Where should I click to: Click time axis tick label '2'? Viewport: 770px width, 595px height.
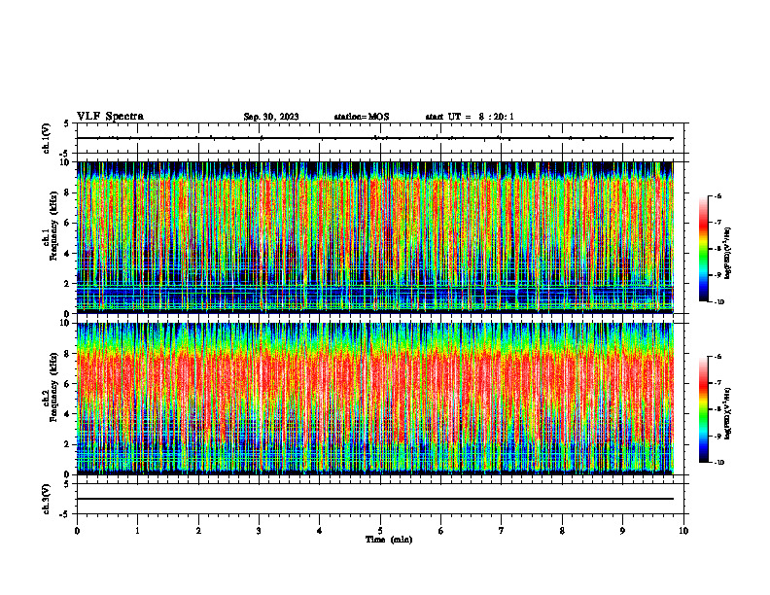pyautogui.click(x=198, y=531)
